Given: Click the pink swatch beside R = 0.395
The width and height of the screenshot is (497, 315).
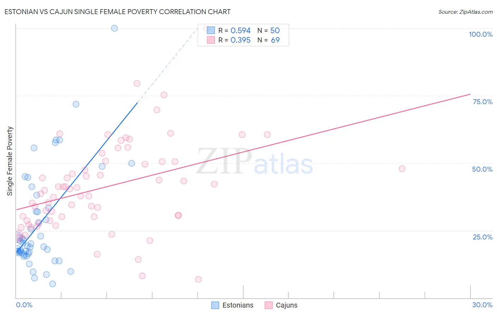Looking at the screenshot, I should 211,40.
